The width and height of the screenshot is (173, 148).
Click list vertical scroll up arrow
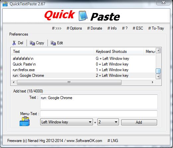(158, 51)
